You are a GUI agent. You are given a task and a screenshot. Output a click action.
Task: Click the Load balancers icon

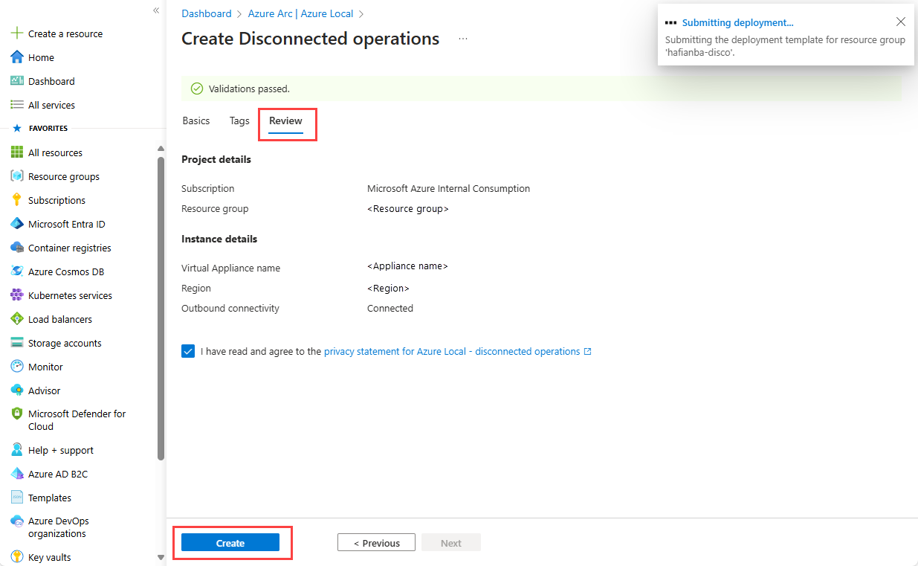pyautogui.click(x=17, y=319)
